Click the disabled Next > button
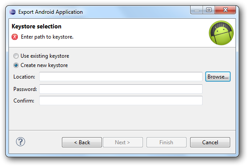The image size is (248, 166). (x=123, y=142)
